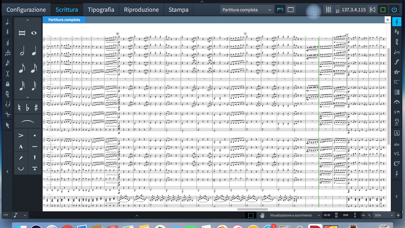Toggle force duration
This screenshot has width=405, height=228.
(x=8, y=94)
